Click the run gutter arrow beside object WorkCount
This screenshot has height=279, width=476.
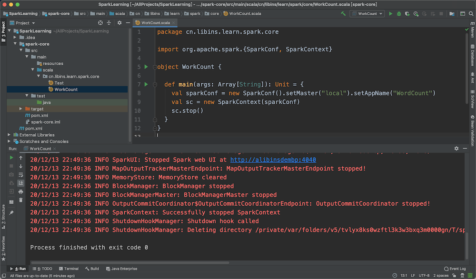146,67
